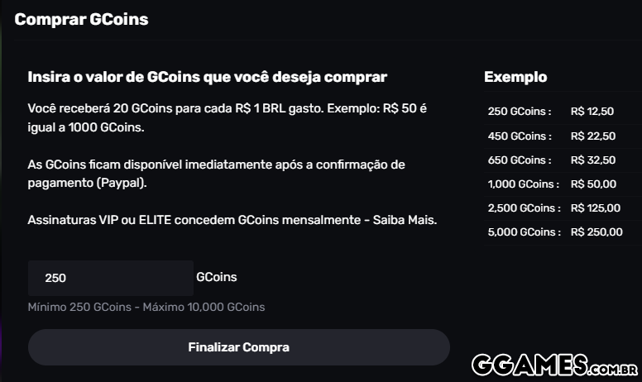Select the 5,000 GCoins example label
The image size is (642, 382).
523,232
